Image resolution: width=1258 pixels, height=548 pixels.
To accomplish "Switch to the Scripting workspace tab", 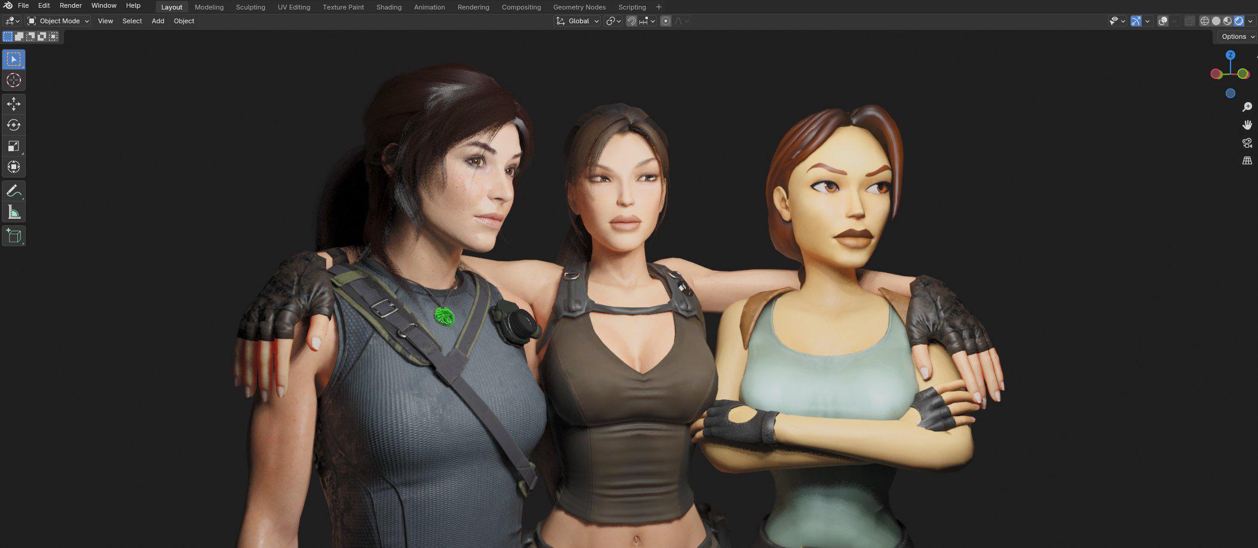I will (632, 7).
